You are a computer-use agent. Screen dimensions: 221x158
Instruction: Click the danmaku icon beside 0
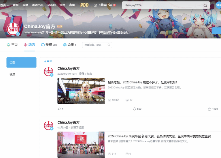[127, 154]
